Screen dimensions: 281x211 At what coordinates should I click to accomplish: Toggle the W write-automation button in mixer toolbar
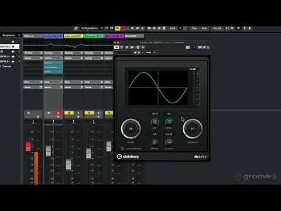137,28
